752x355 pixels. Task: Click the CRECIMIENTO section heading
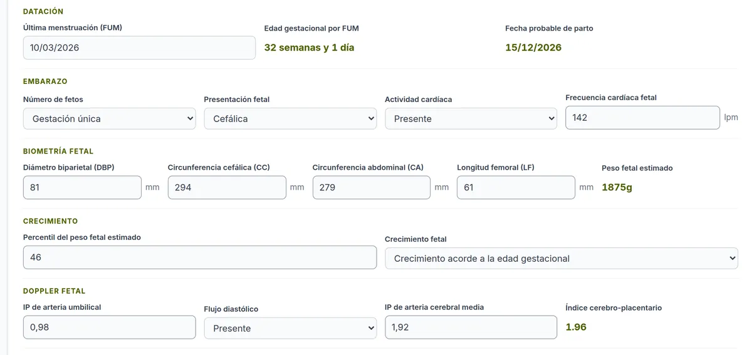(x=50, y=221)
